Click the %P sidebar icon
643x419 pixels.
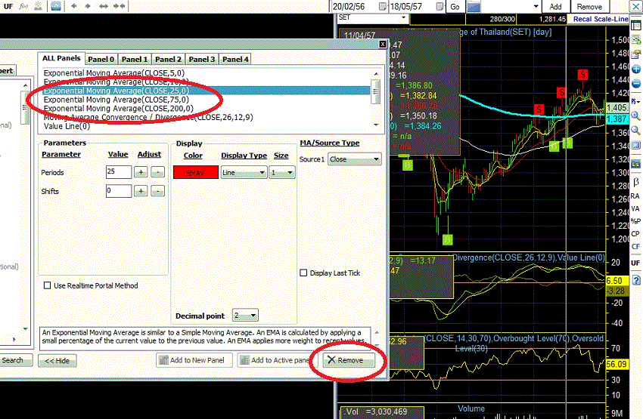point(635,221)
